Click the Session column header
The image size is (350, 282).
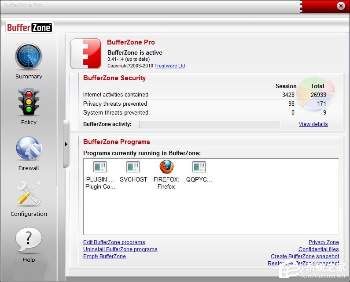(x=286, y=86)
